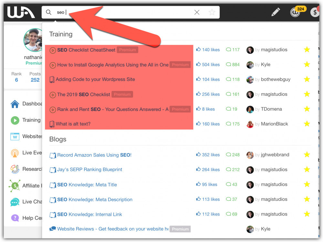
Task: Click 8 likes count text
Action: pyautogui.click(x=208, y=109)
